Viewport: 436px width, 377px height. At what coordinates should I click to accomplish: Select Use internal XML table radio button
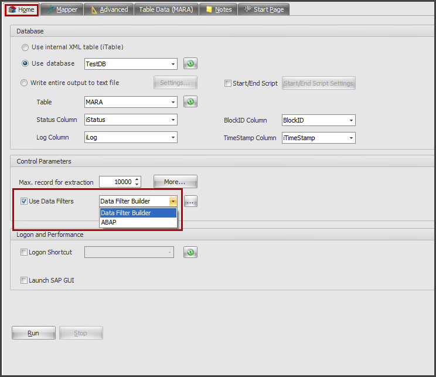tap(25, 47)
